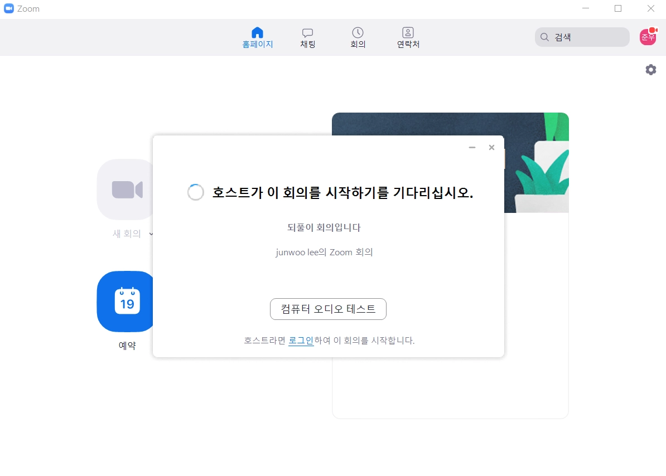The image size is (666, 476).
Task: Open the Home (홈페이지) tab
Action: [x=257, y=38]
